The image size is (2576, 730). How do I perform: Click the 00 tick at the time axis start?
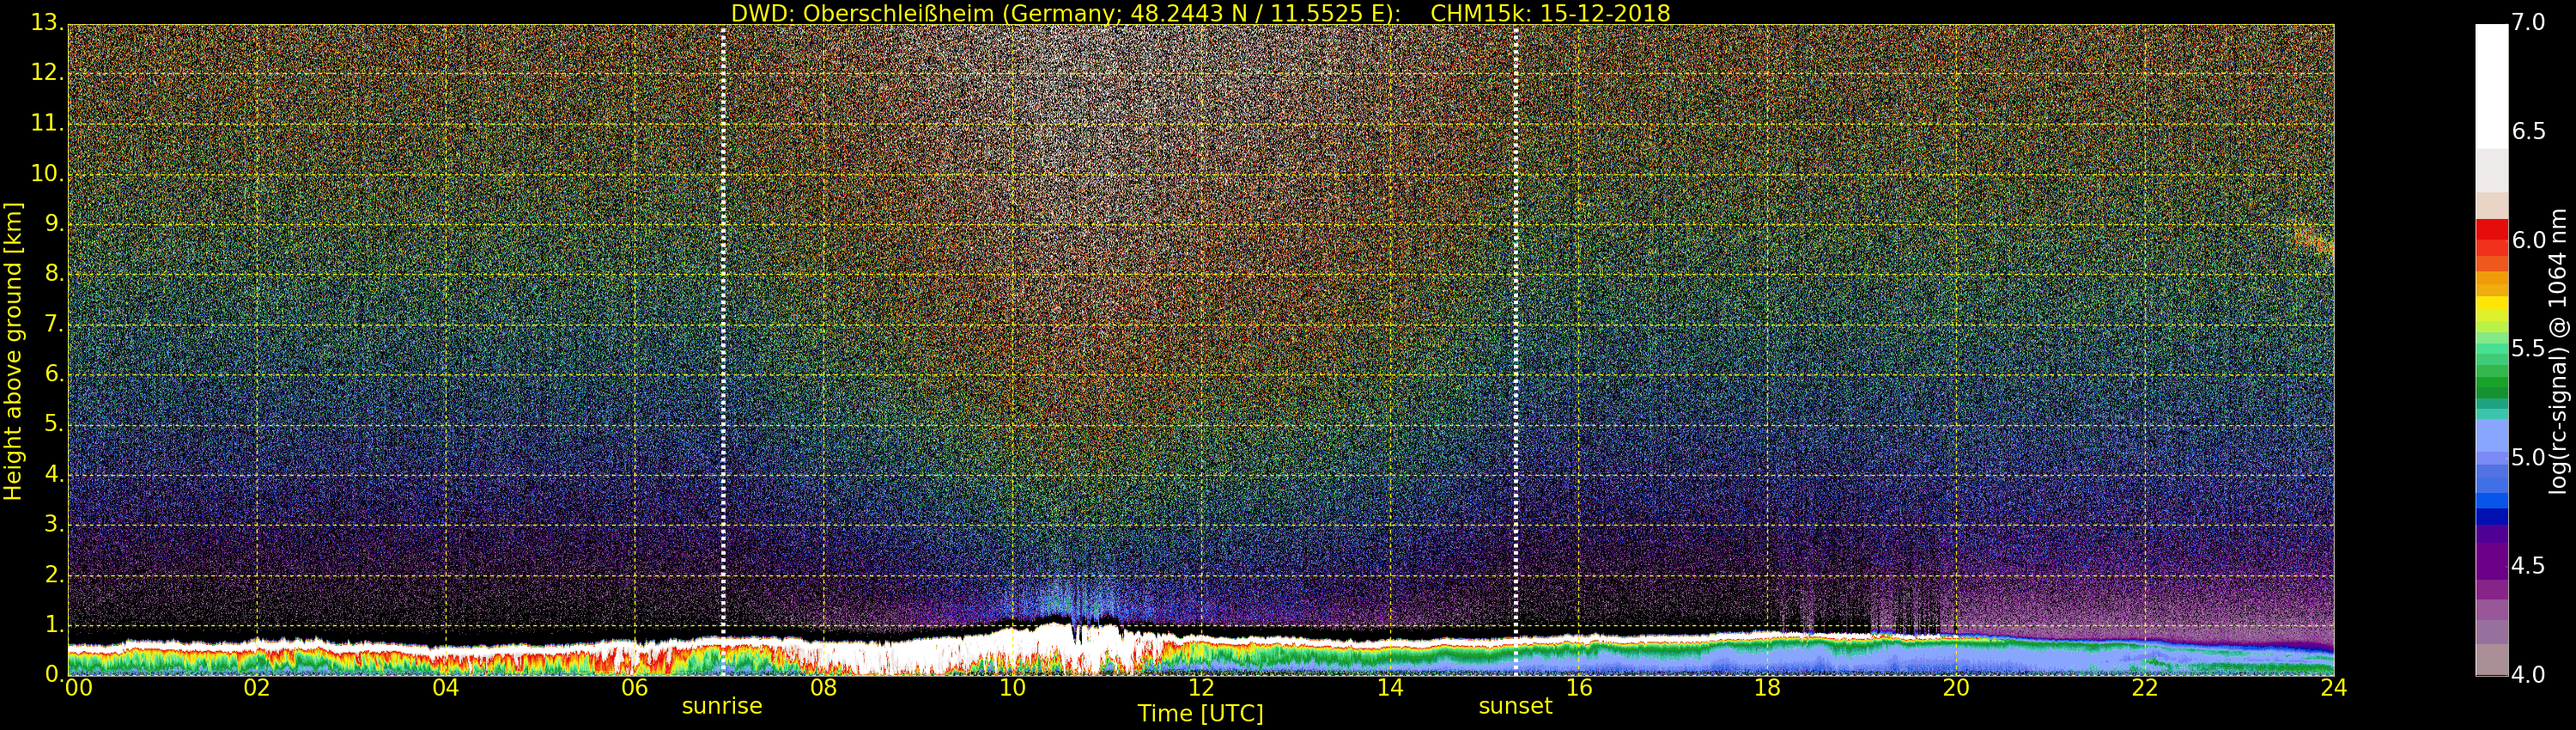[78, 688]
